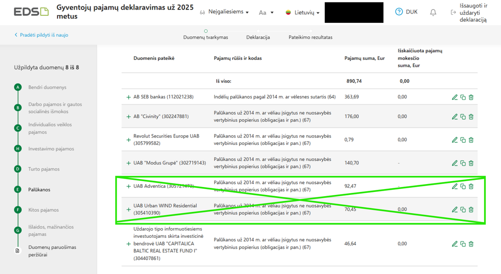Viewport: 501px width, 274px height.
Task: Expand the AB "Civinity" row details
Action: coord(128,117)
